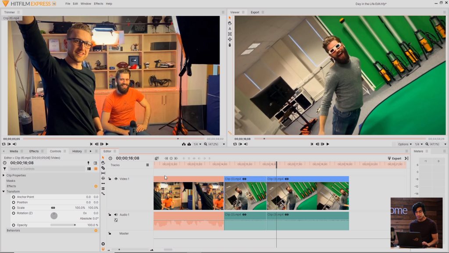Toggle Scale keyframing circle
449x253 pixels.
point(14,208)
